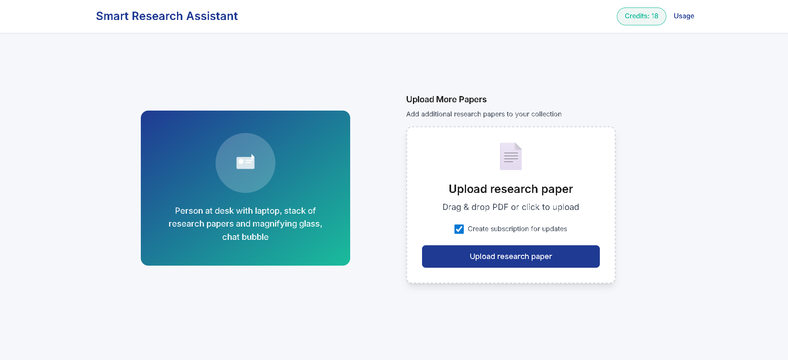Click the illustration placeholder caption text

coord(245,224)
